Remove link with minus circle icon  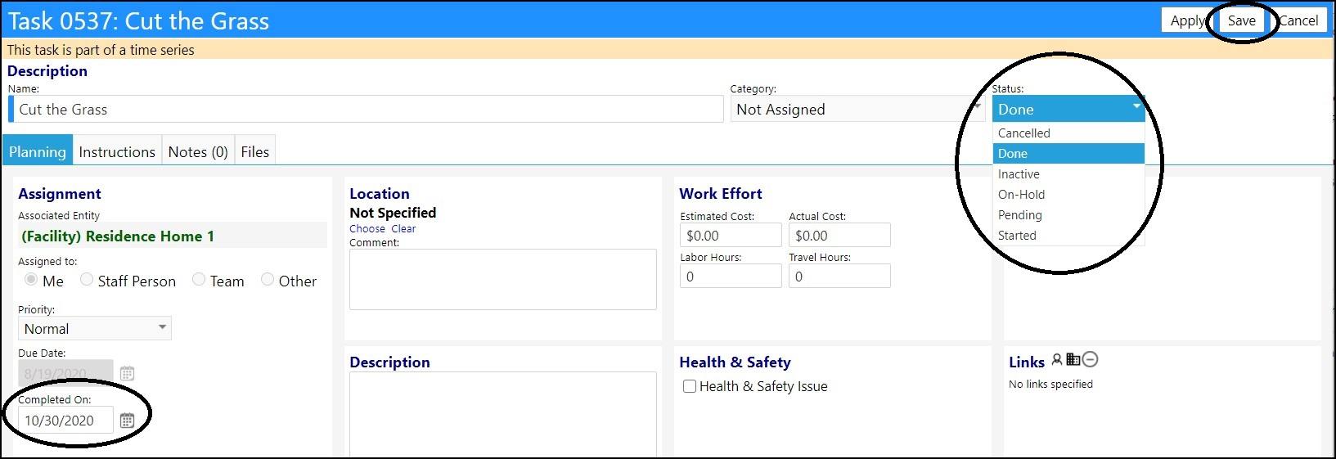[1090, 359]
